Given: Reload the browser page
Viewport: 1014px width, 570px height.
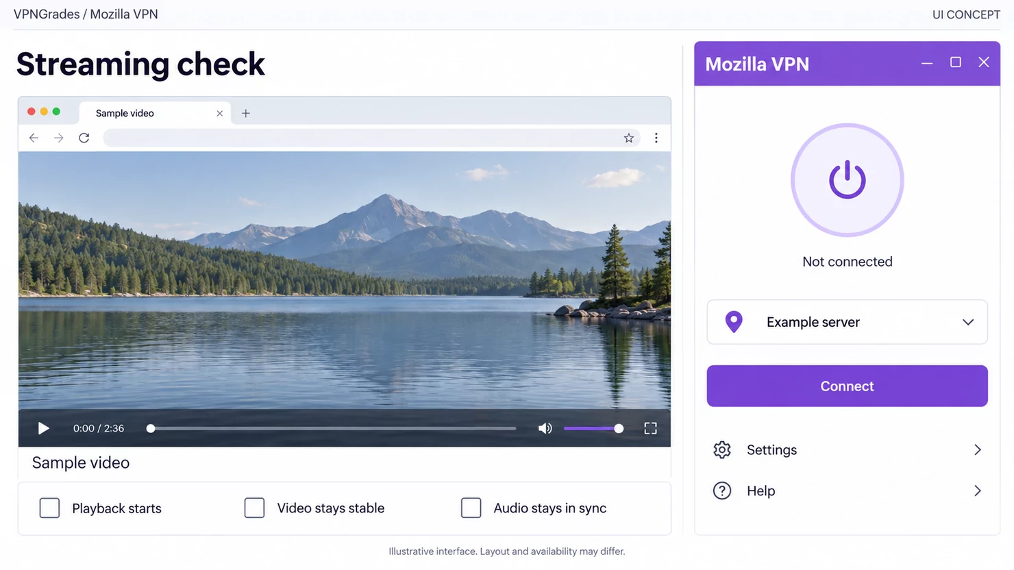Looking at the screenshot, I should 84,138.
